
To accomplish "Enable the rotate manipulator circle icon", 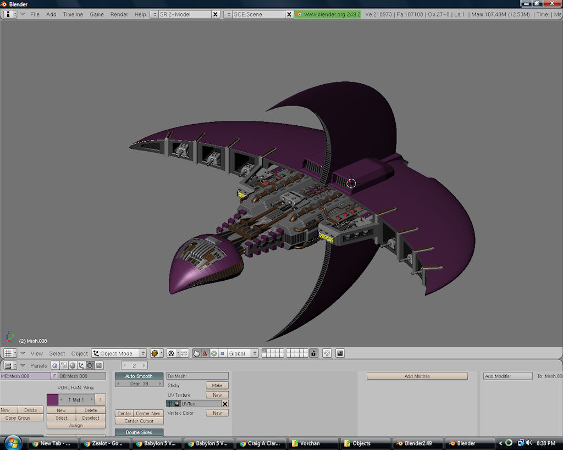I will 214,353.
